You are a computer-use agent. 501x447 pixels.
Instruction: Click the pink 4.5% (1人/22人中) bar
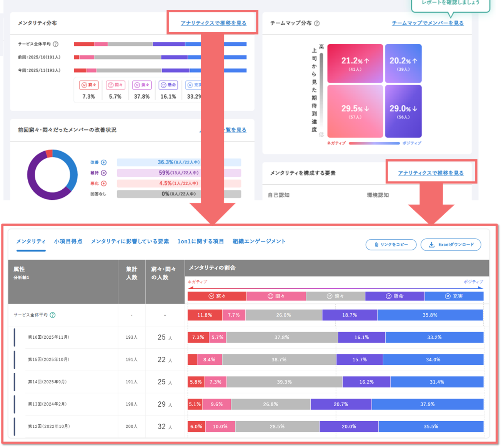(x=179, y=184)
